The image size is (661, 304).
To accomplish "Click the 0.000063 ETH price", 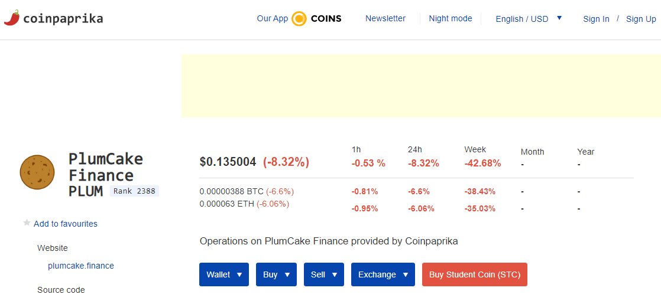I will [x=227, y=204].
